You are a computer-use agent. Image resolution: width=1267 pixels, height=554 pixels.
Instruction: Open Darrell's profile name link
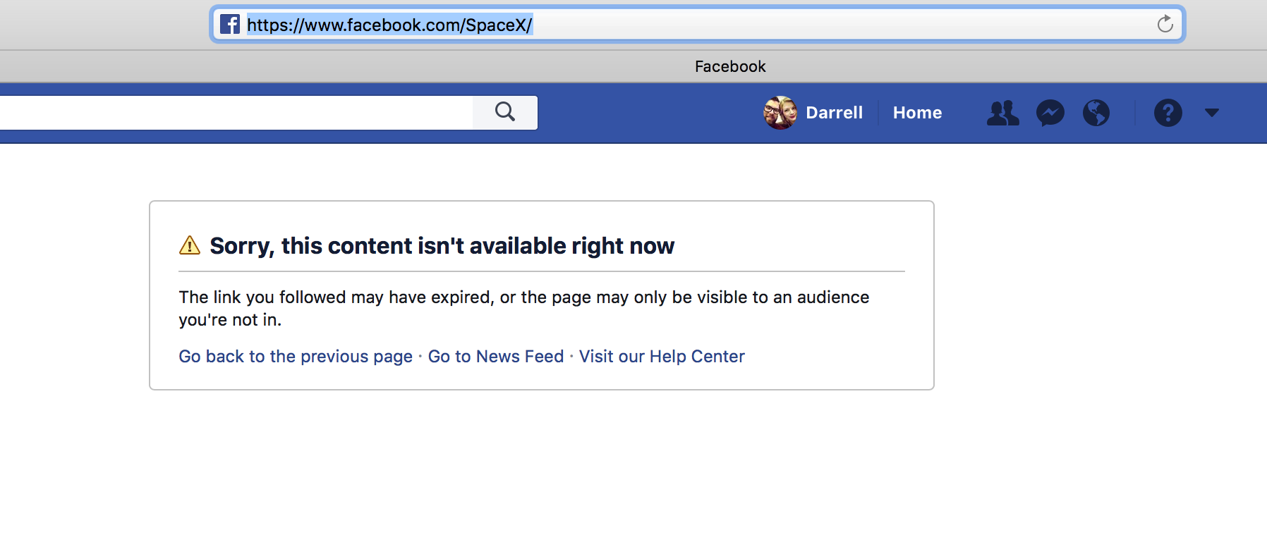(x=834, y=113)
